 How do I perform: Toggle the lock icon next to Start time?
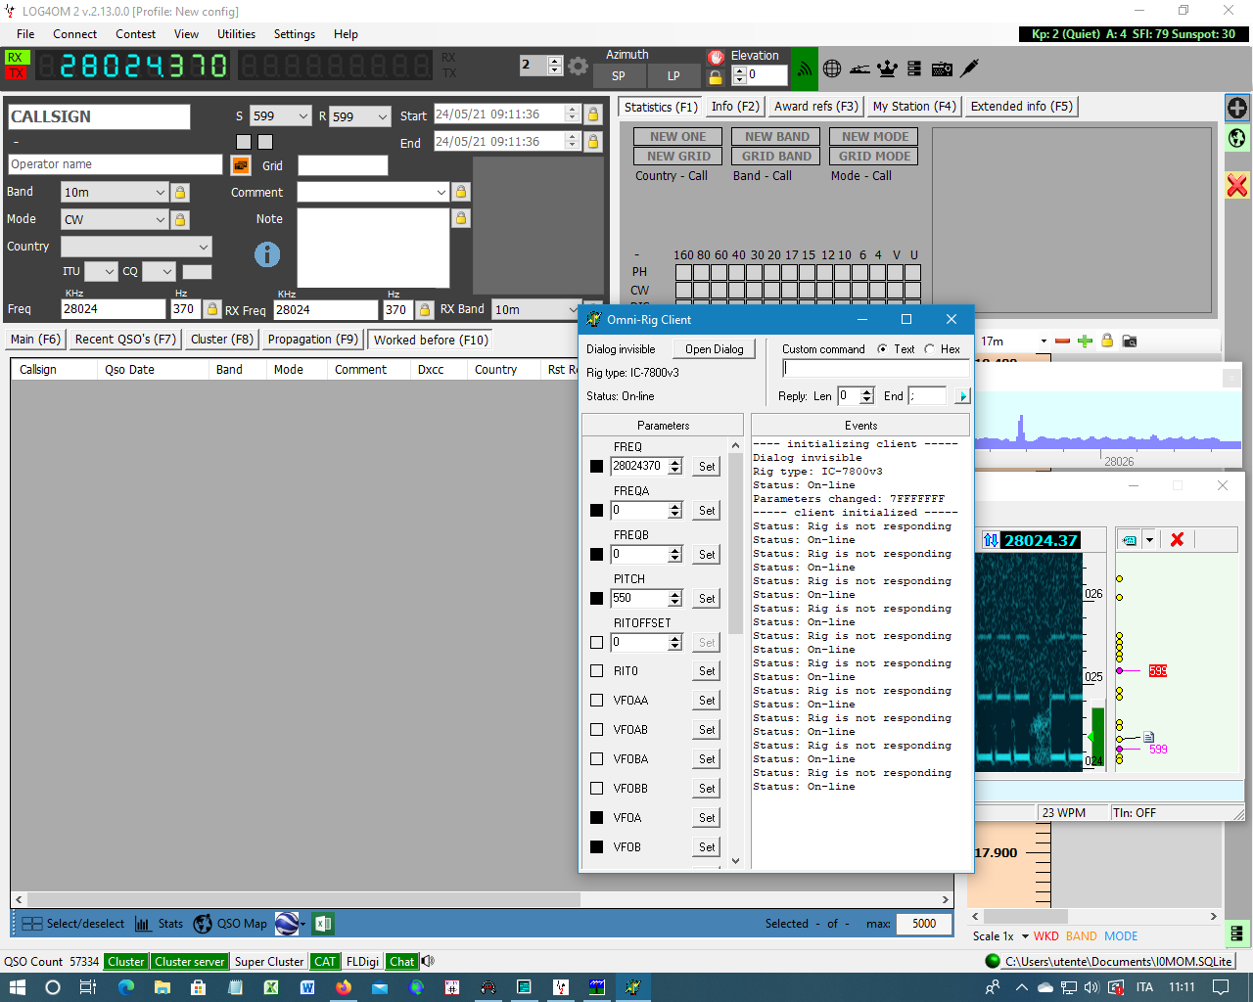coord(593,114)
